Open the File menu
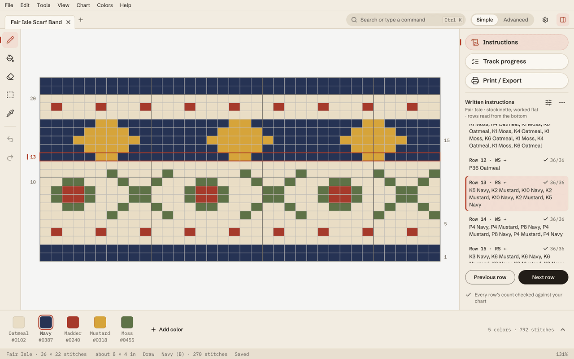 pos(9,5)
